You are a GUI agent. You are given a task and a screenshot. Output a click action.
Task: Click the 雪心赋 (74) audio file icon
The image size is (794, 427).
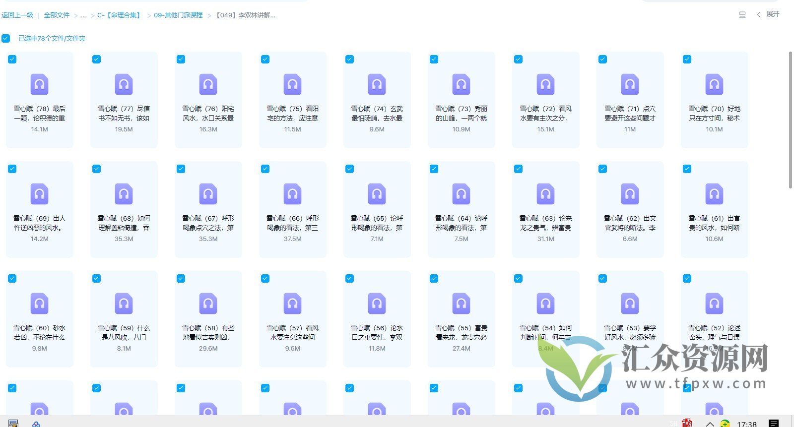(x=377, y=84)
